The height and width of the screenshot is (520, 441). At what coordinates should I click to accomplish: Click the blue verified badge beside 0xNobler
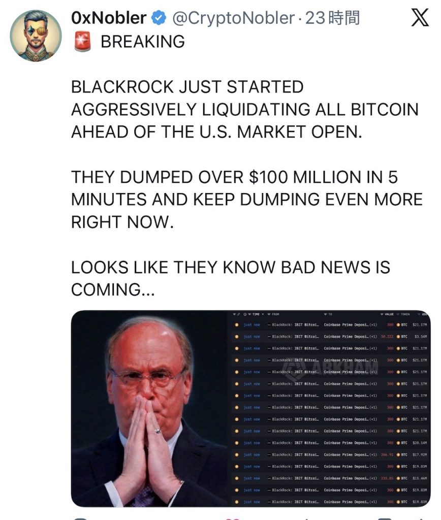(x=159, y=18)
